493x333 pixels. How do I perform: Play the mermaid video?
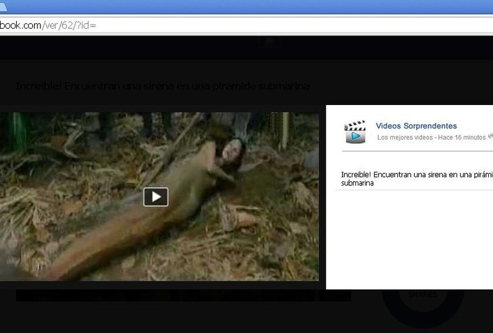click(156, 197)
